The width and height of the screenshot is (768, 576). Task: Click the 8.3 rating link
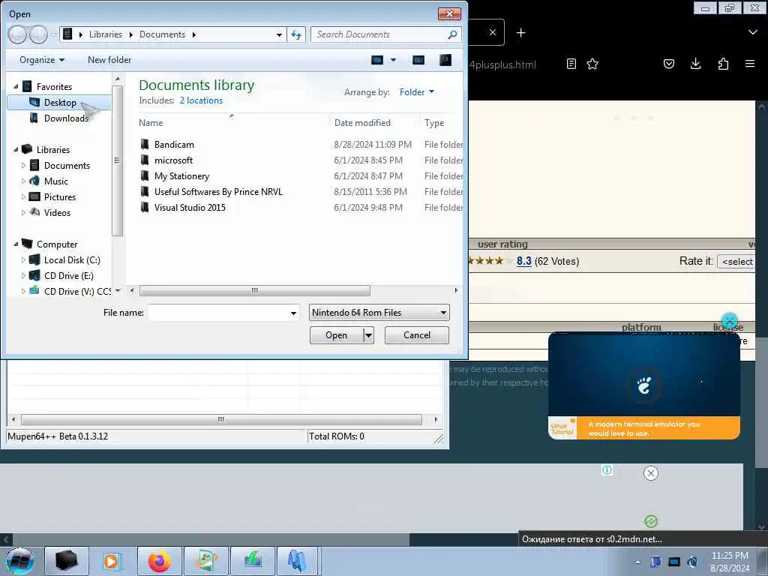click(523, 261)
